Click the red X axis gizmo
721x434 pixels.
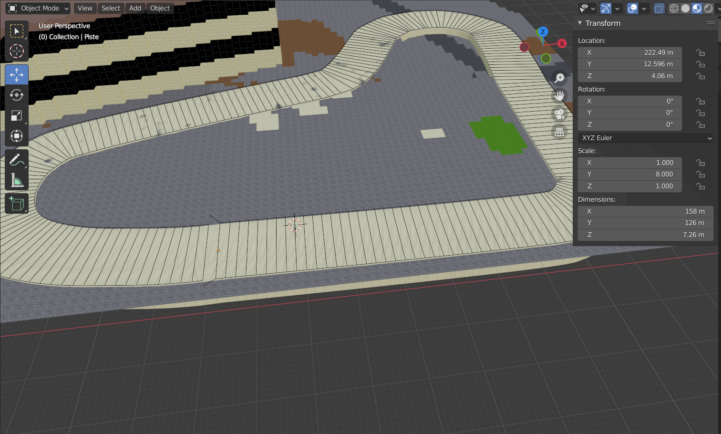coord(562,43)
